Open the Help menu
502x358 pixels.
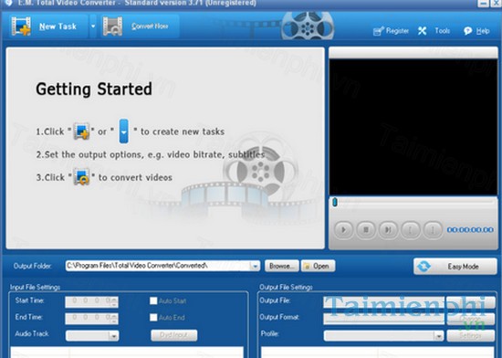483,31
